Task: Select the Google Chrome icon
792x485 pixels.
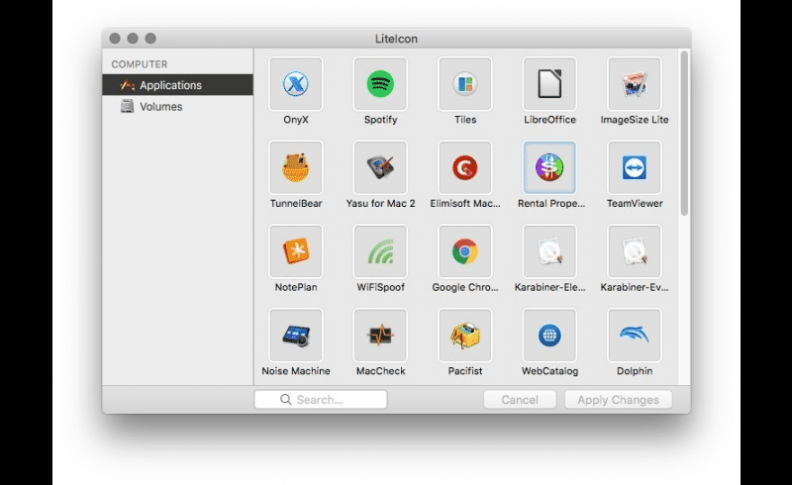Action: tap(464, 251)
